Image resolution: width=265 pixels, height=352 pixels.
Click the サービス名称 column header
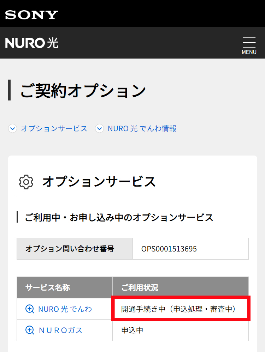tap(65, 287)
